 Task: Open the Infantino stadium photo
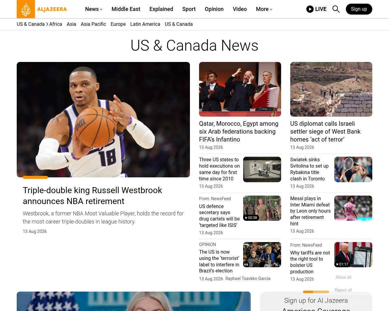tap(240, 89)
